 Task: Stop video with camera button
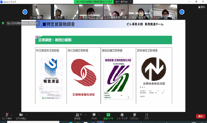(21, 116)
